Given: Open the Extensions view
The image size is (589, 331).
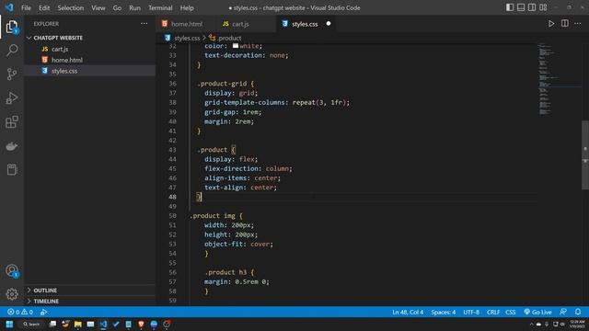Looking at the screenshot, I should pyautogui.click(x=12, y=122).
